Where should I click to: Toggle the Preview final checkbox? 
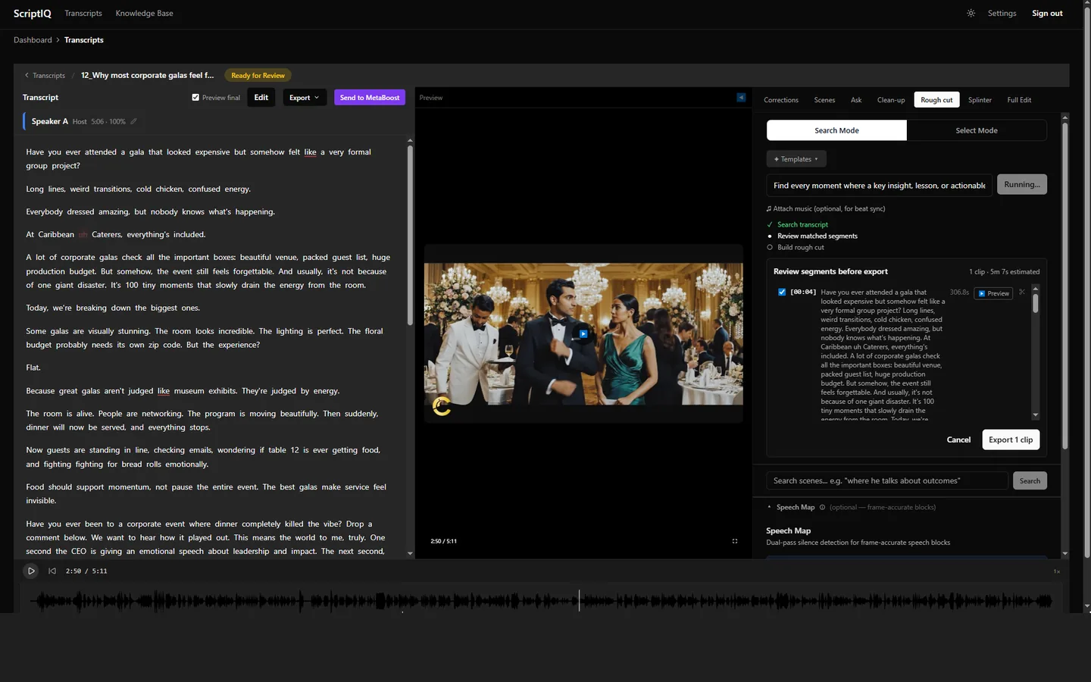[195, 98]
